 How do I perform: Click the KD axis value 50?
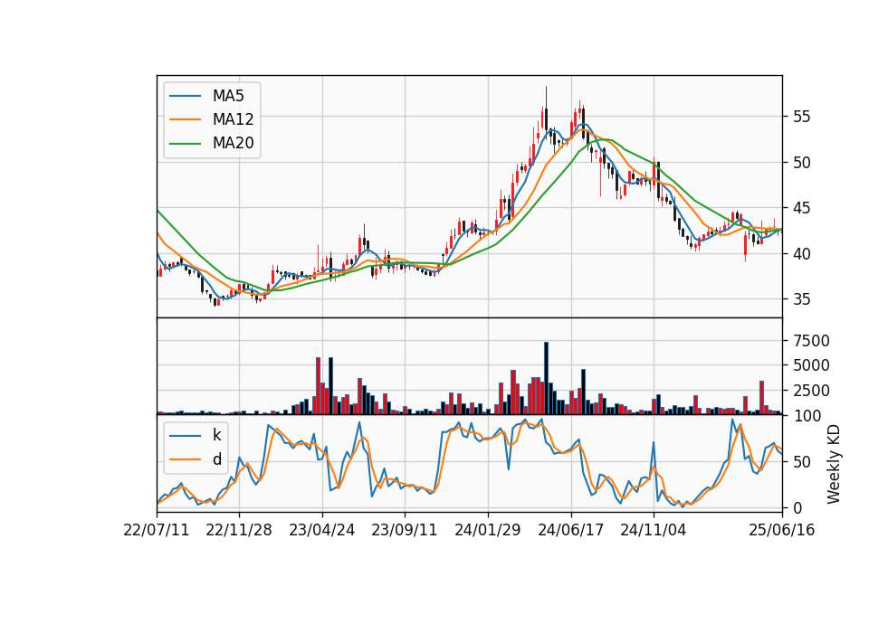(801, 461)
